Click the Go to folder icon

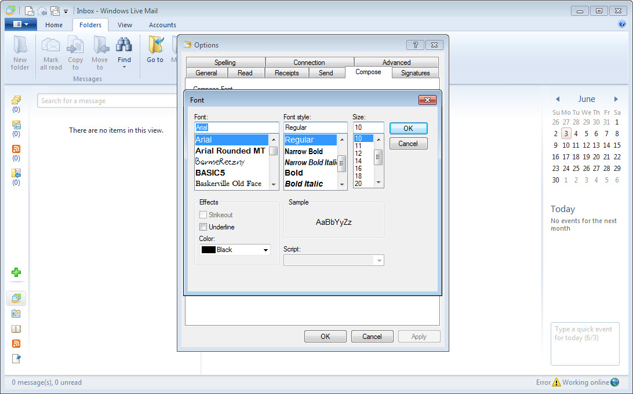click(x=155, y=45)
